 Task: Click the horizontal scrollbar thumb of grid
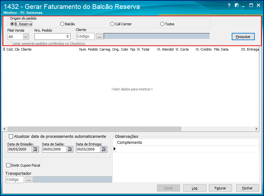click(94, 129)
